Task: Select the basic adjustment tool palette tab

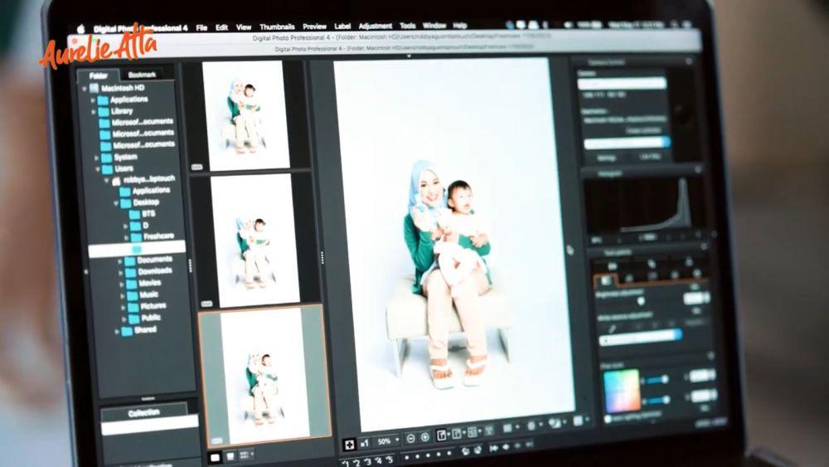Action: tap(607, 280)
